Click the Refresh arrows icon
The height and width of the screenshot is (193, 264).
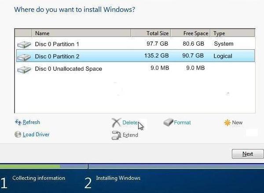tap(18, 122)
